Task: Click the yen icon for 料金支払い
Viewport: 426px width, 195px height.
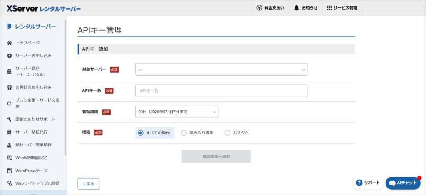Action: point(259,8)
